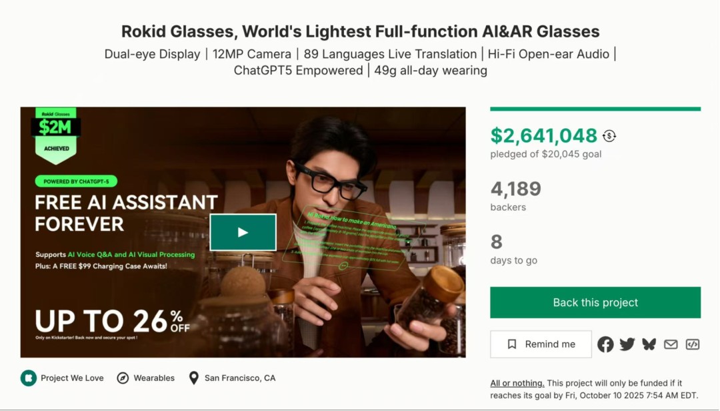Click the location pin icon
Screen dimensions: 720x411
pyautogui.click(x=193, y=378)
